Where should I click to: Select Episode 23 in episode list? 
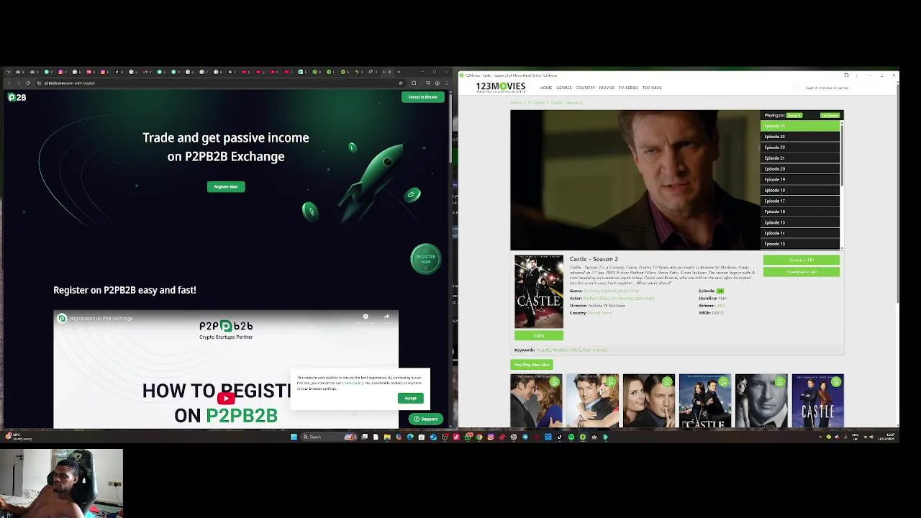click(x=800, y=137)
